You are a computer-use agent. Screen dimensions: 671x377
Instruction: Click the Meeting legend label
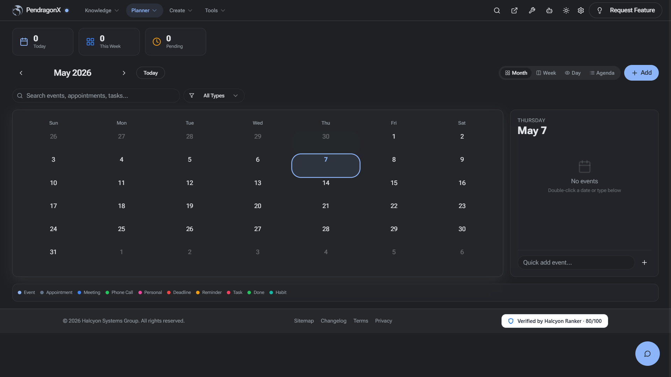(92, 293)
